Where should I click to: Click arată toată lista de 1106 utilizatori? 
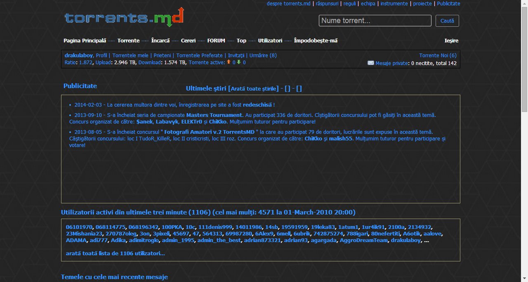[x=115, y=253]
